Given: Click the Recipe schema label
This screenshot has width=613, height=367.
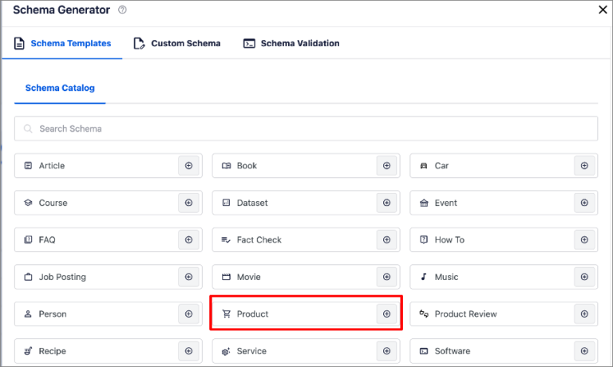Looking at the screenshot, I should (52, 351).
